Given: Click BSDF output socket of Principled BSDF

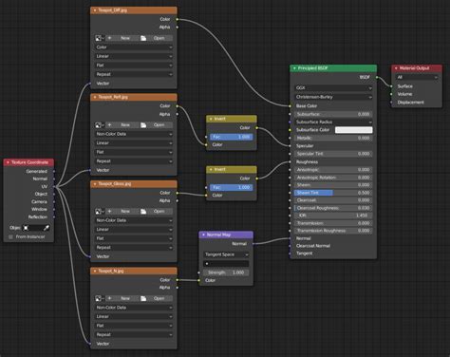Looking at the screenshot, I should pyautogui.click(x=377, y=77).
